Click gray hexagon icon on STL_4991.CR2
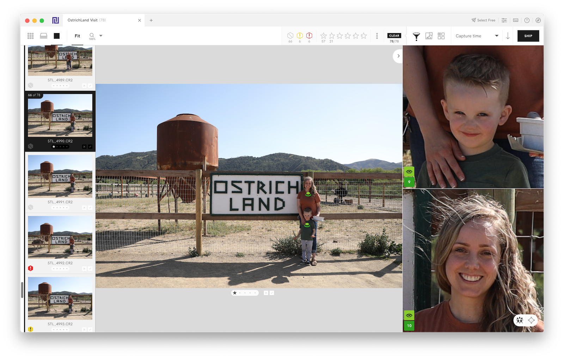 point(31,207)
